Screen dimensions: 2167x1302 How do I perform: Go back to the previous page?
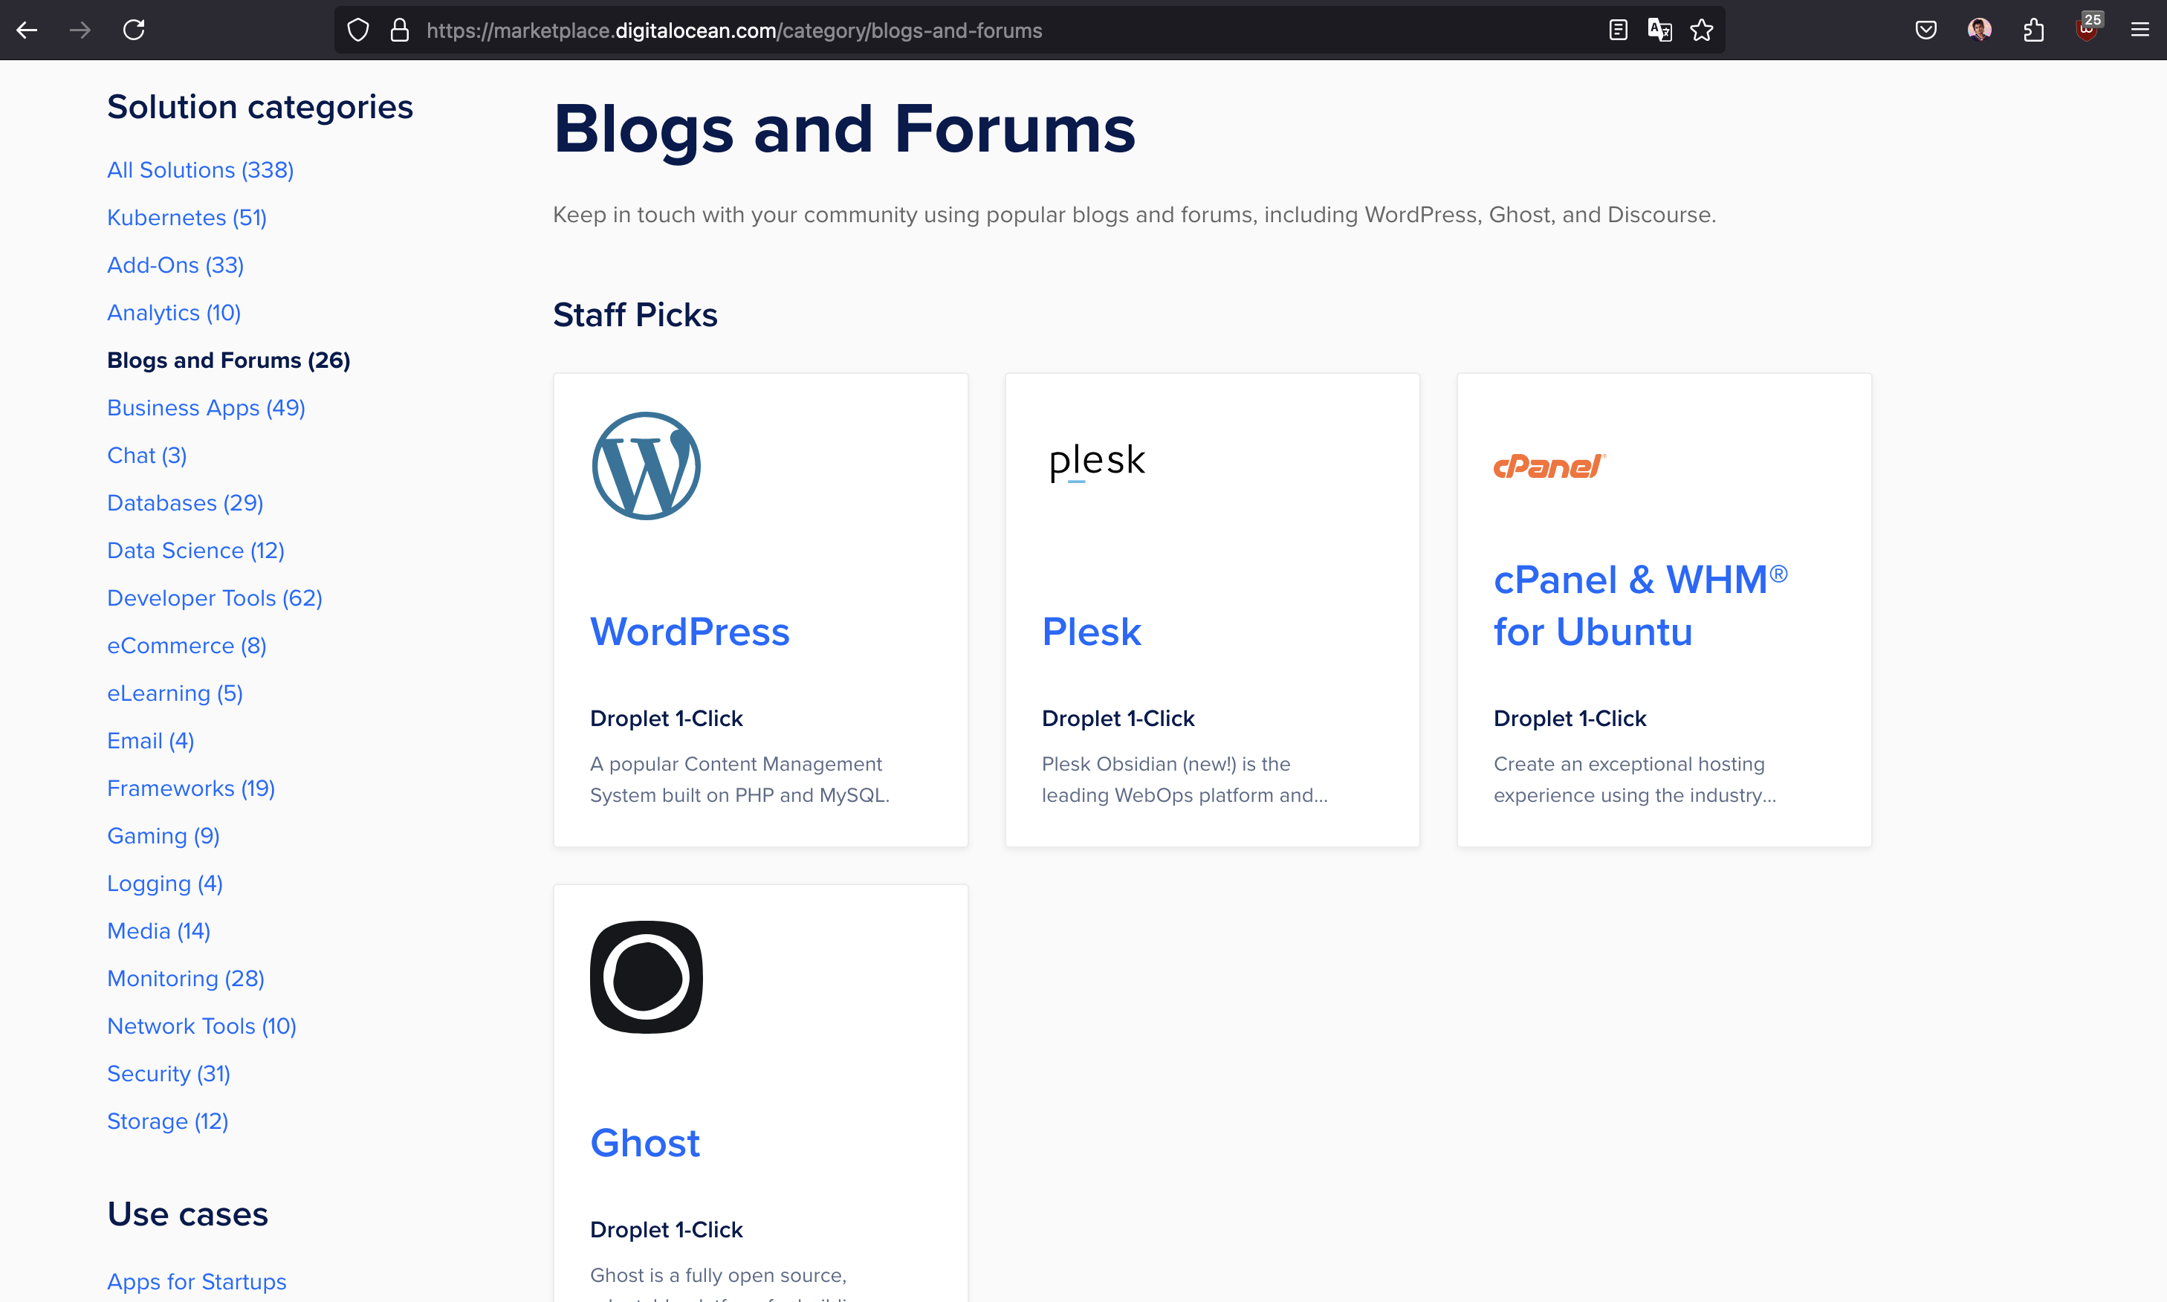point(27,29)
